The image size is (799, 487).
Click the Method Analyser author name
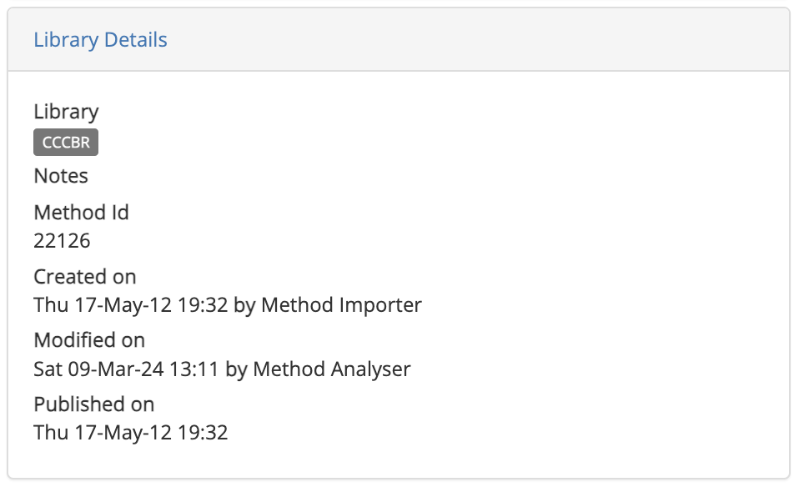point(331,369)
